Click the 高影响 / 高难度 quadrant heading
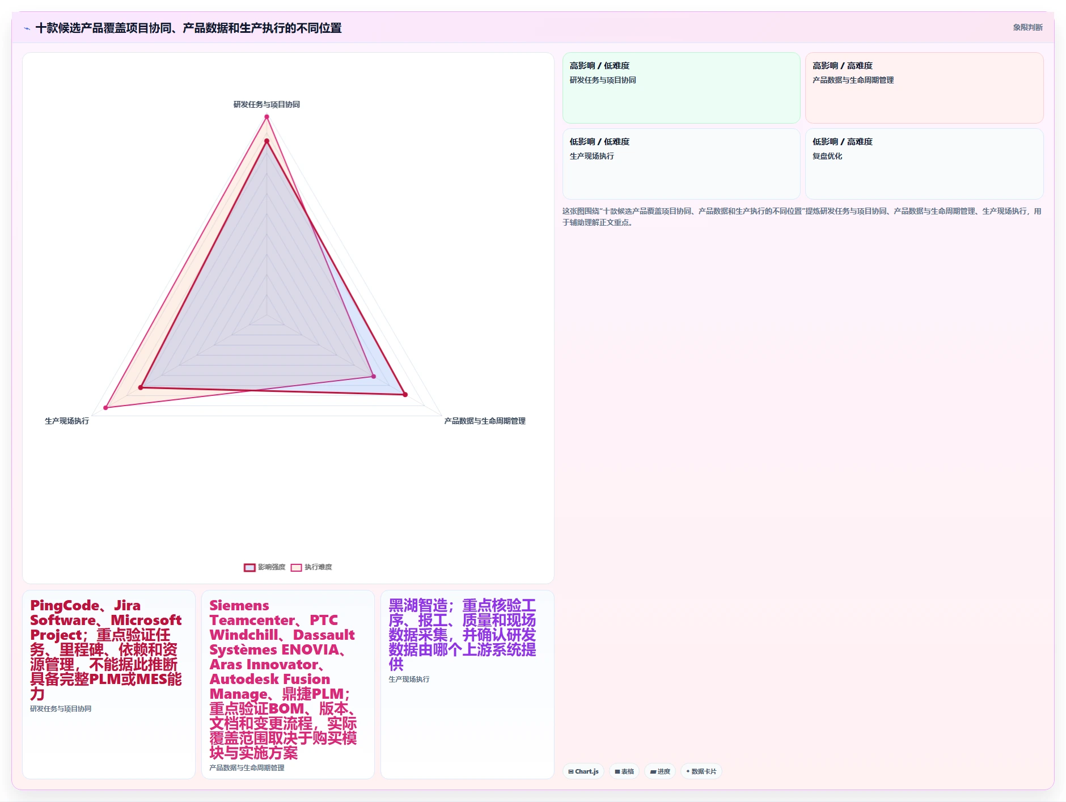The image size is (1066, 802). 843,66
